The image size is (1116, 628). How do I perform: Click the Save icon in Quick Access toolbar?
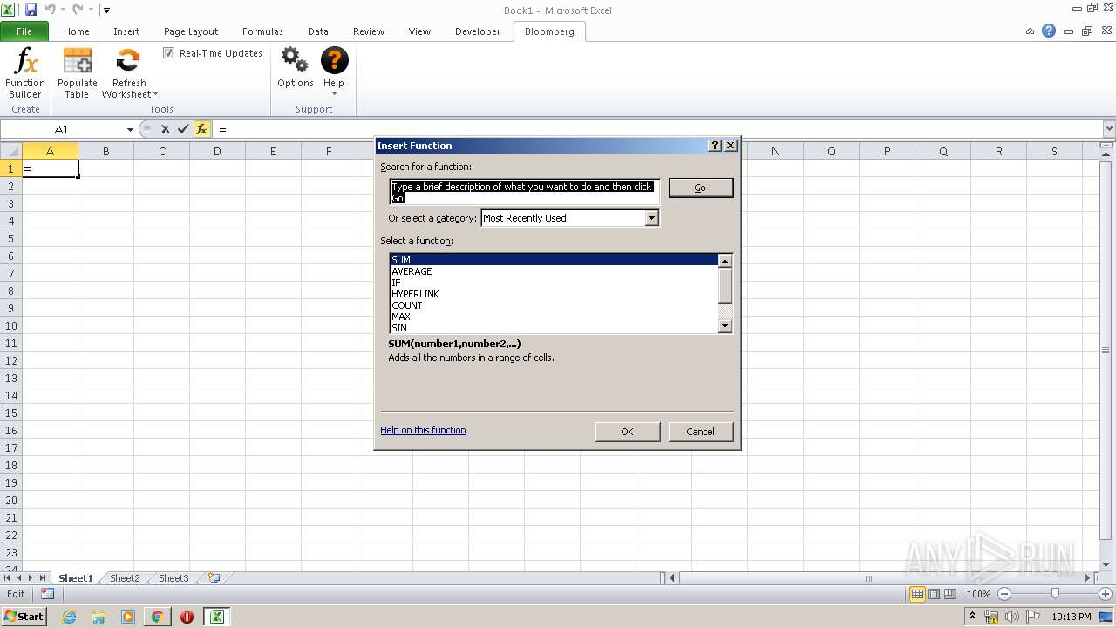(31, 10)
